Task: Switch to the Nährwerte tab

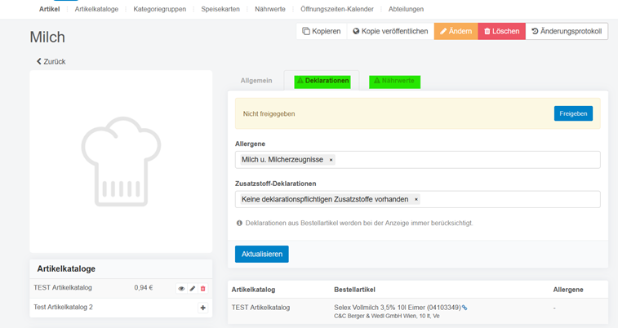Action: (394, 81)
